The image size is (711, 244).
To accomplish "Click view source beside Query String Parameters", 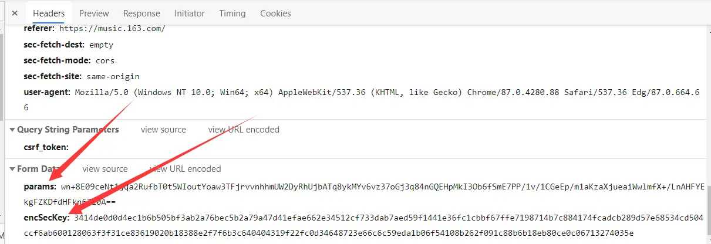I will 163,130.
